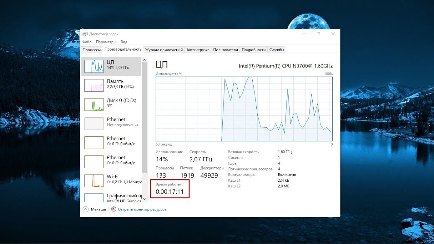Click the handles count 49929

click(x=209, y=175)
